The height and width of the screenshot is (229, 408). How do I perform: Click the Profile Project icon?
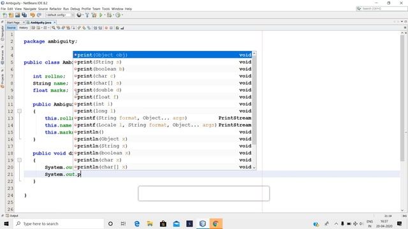pos(118,15)
